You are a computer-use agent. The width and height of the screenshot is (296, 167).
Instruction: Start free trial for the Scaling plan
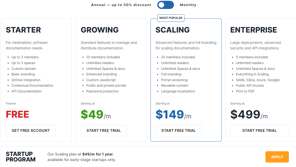[x=178, y=131]
